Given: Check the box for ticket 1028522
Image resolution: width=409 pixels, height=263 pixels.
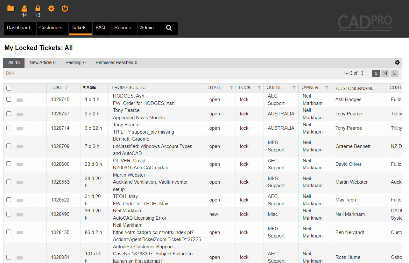Looking at the screenshot, I should pyautogui.click(x=9, y=200).
